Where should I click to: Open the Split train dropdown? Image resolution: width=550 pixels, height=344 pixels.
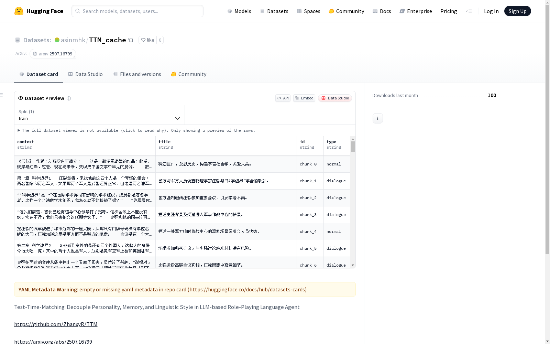pos(99,115)
